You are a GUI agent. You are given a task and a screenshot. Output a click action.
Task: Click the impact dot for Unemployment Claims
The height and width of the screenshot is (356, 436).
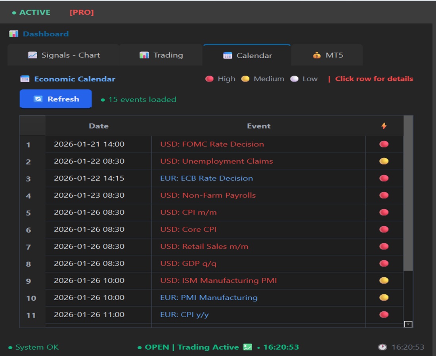[x=384, y=161]
